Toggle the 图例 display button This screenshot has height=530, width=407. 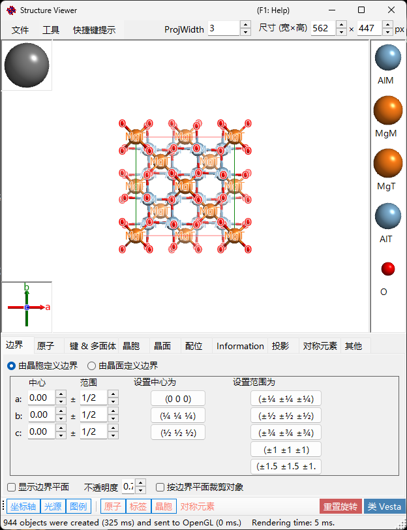coord(78,507)
